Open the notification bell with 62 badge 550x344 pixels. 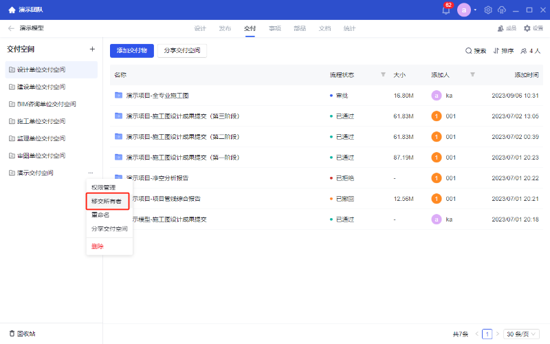click(x=445, y=10)
